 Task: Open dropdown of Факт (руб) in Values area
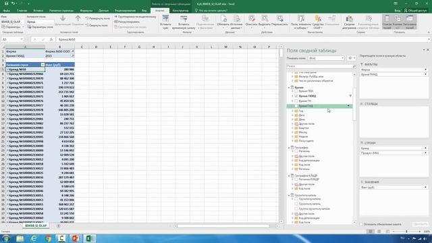point(425,188)
